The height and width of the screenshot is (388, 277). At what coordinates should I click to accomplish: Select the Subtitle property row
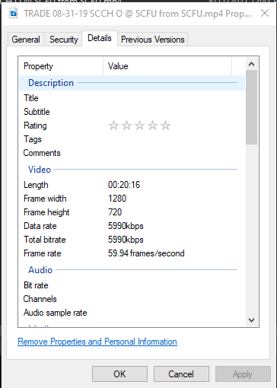pyautogui.click(x=132, y=112)
